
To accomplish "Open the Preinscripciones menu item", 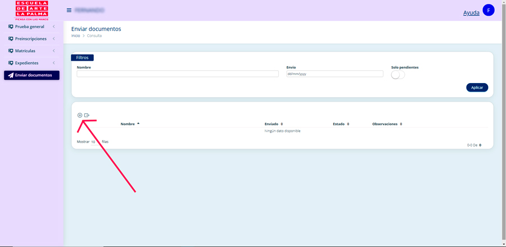I will (x=31, y=39).
